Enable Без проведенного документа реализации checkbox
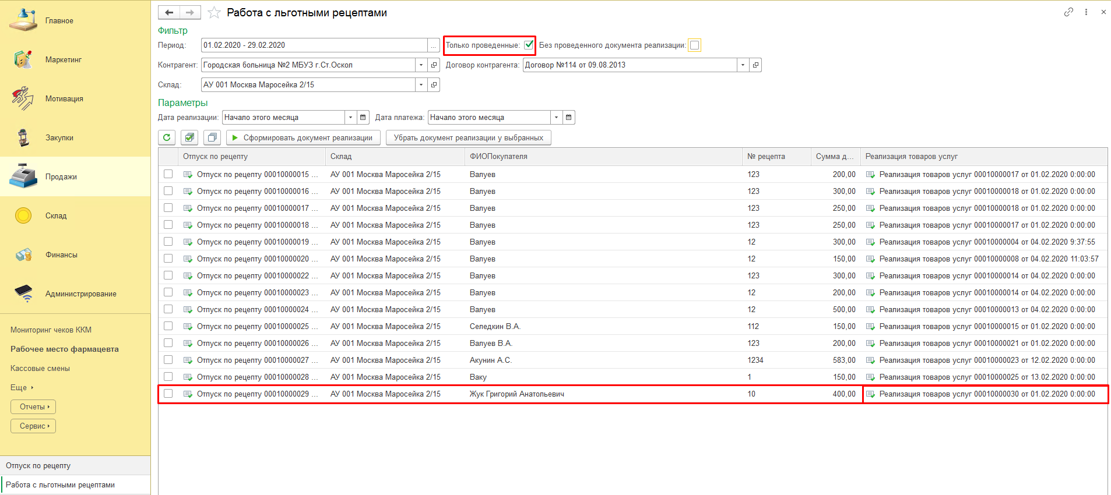1111x495 pixels. [x=694, y=45]
